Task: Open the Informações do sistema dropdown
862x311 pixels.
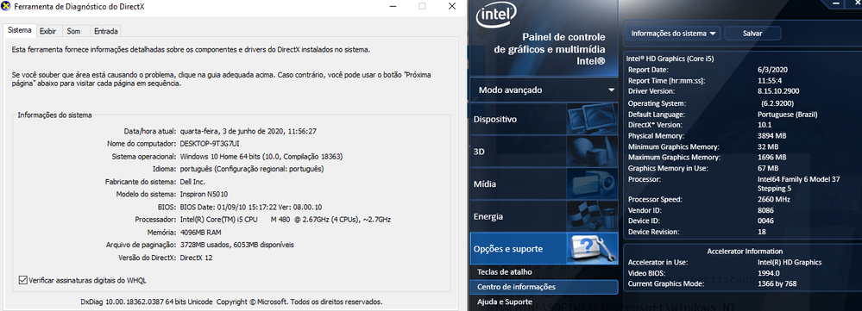Action: click(x=673, y=33)
